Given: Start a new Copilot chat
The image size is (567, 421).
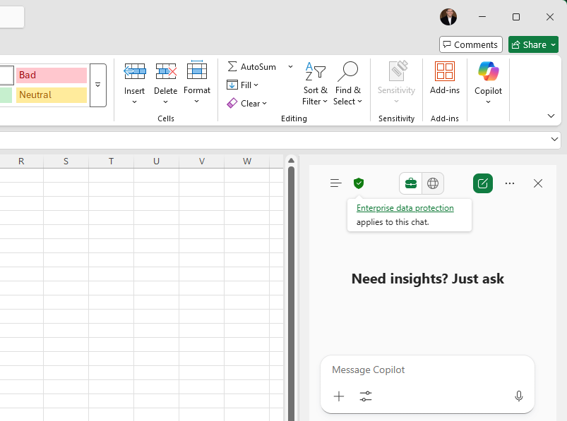Looking at the screenshot, I should coord(483,183).
